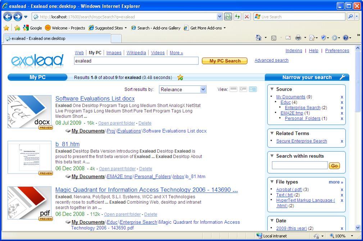Open the RSS feeds icon in the toolbar
This screenshot has width=363, height=241.
click(x=273, y=38)
